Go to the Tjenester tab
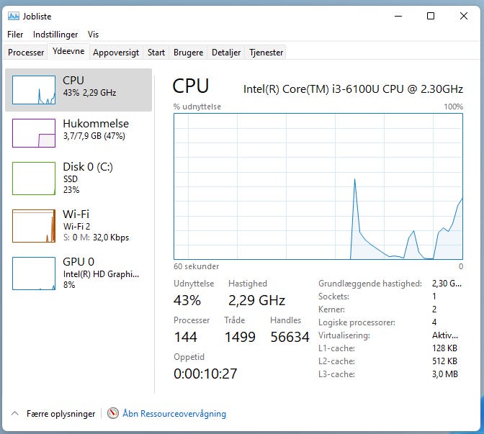 (266, 53)
